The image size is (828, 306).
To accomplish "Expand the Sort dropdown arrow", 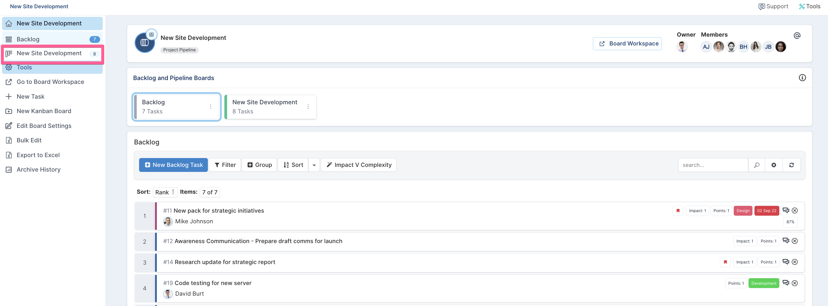I will [314, 165].
